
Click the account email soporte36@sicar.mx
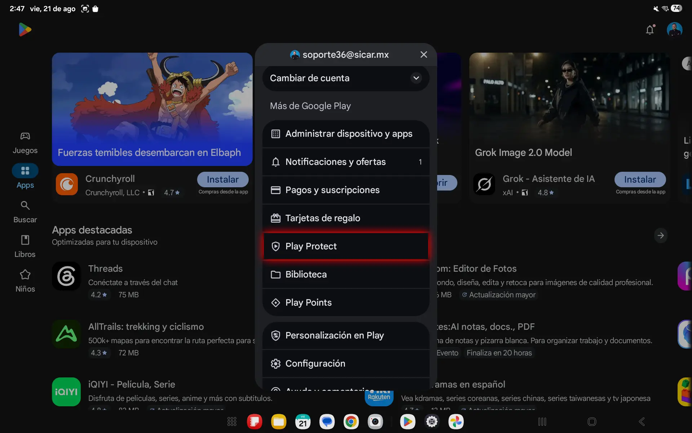[345, 54]
